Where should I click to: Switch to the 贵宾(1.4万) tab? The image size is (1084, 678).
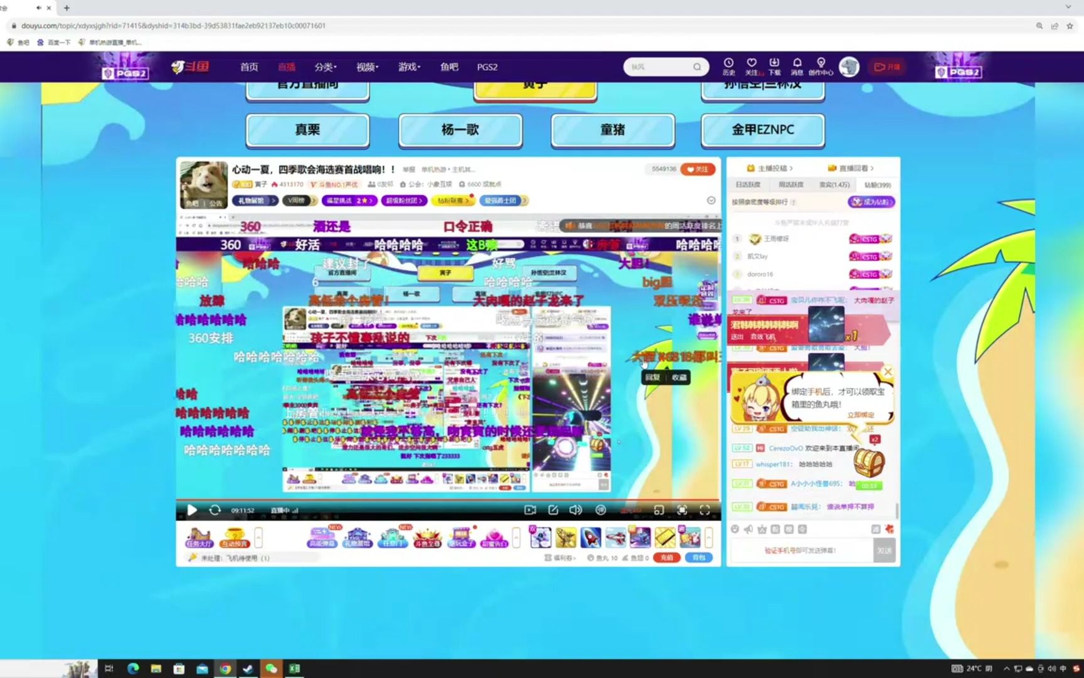(x=834, y=185)
